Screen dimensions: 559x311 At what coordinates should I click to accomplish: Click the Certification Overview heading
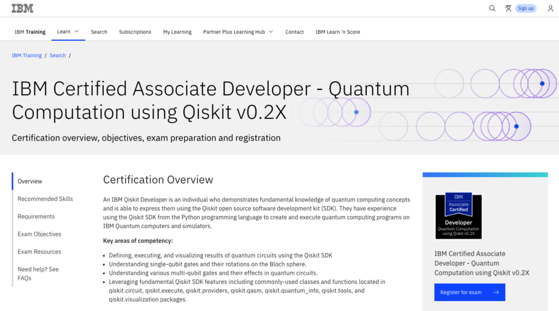(158, 180)
